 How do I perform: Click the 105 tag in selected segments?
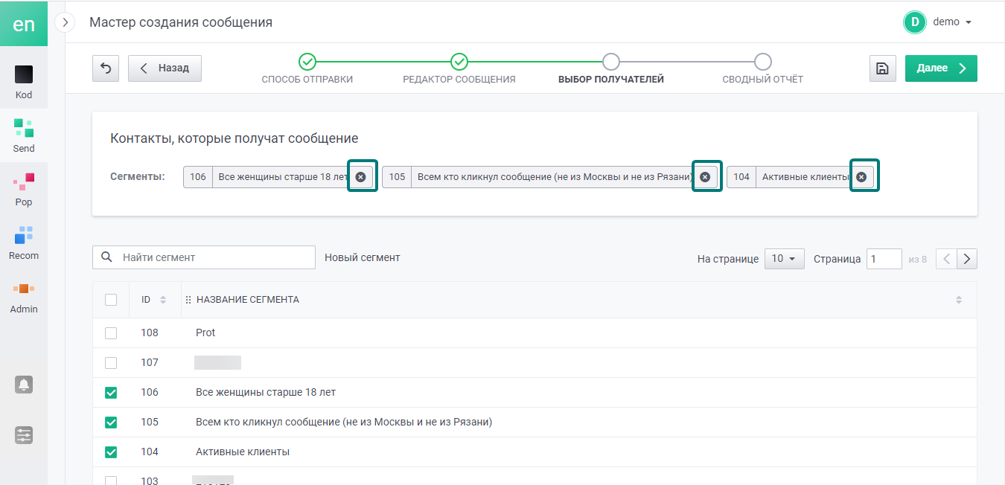pyautogui.click(x=397, y=177)
